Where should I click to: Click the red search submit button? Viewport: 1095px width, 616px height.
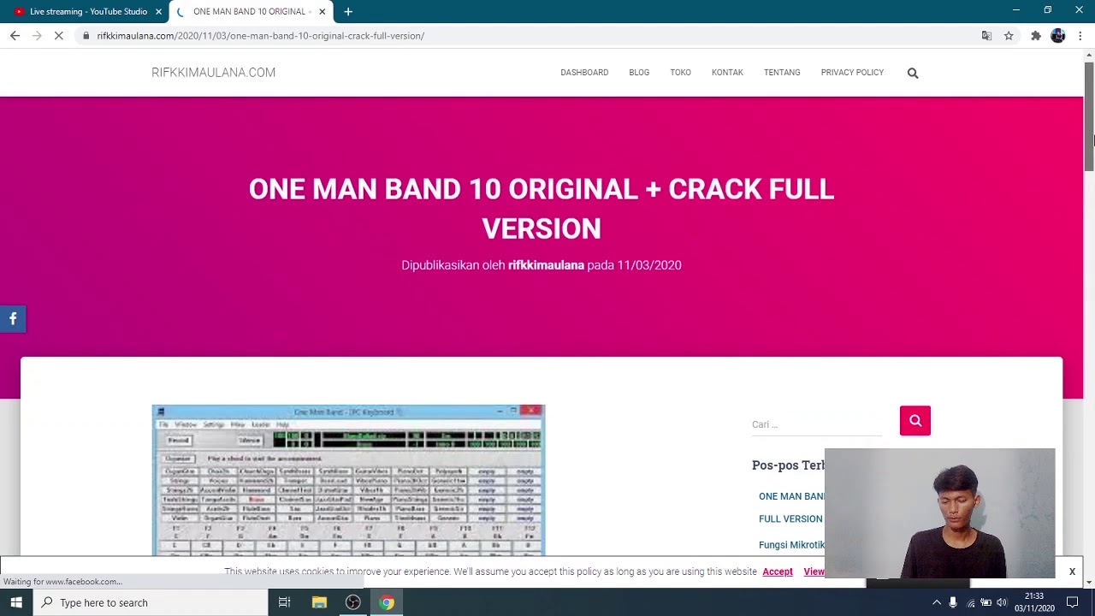coord(915,421)
